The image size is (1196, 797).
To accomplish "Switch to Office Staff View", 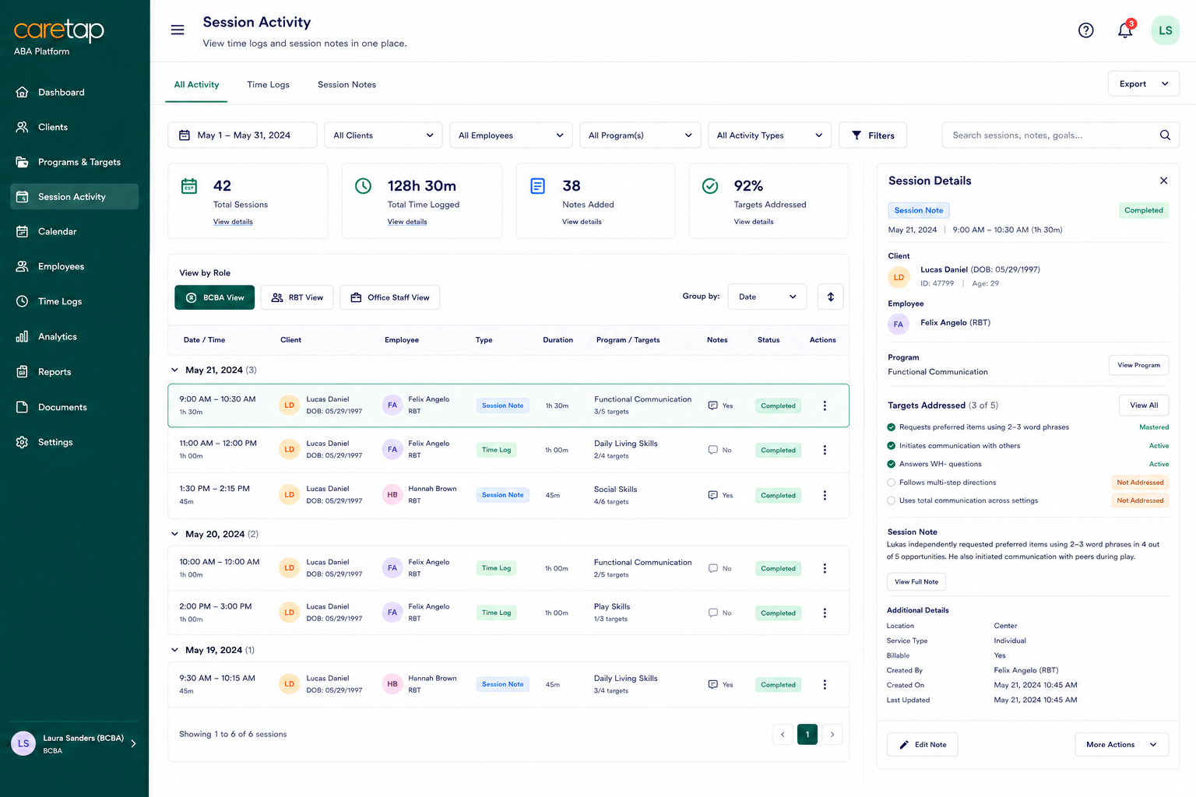I will pyautogui.click(x=389, y=297).
